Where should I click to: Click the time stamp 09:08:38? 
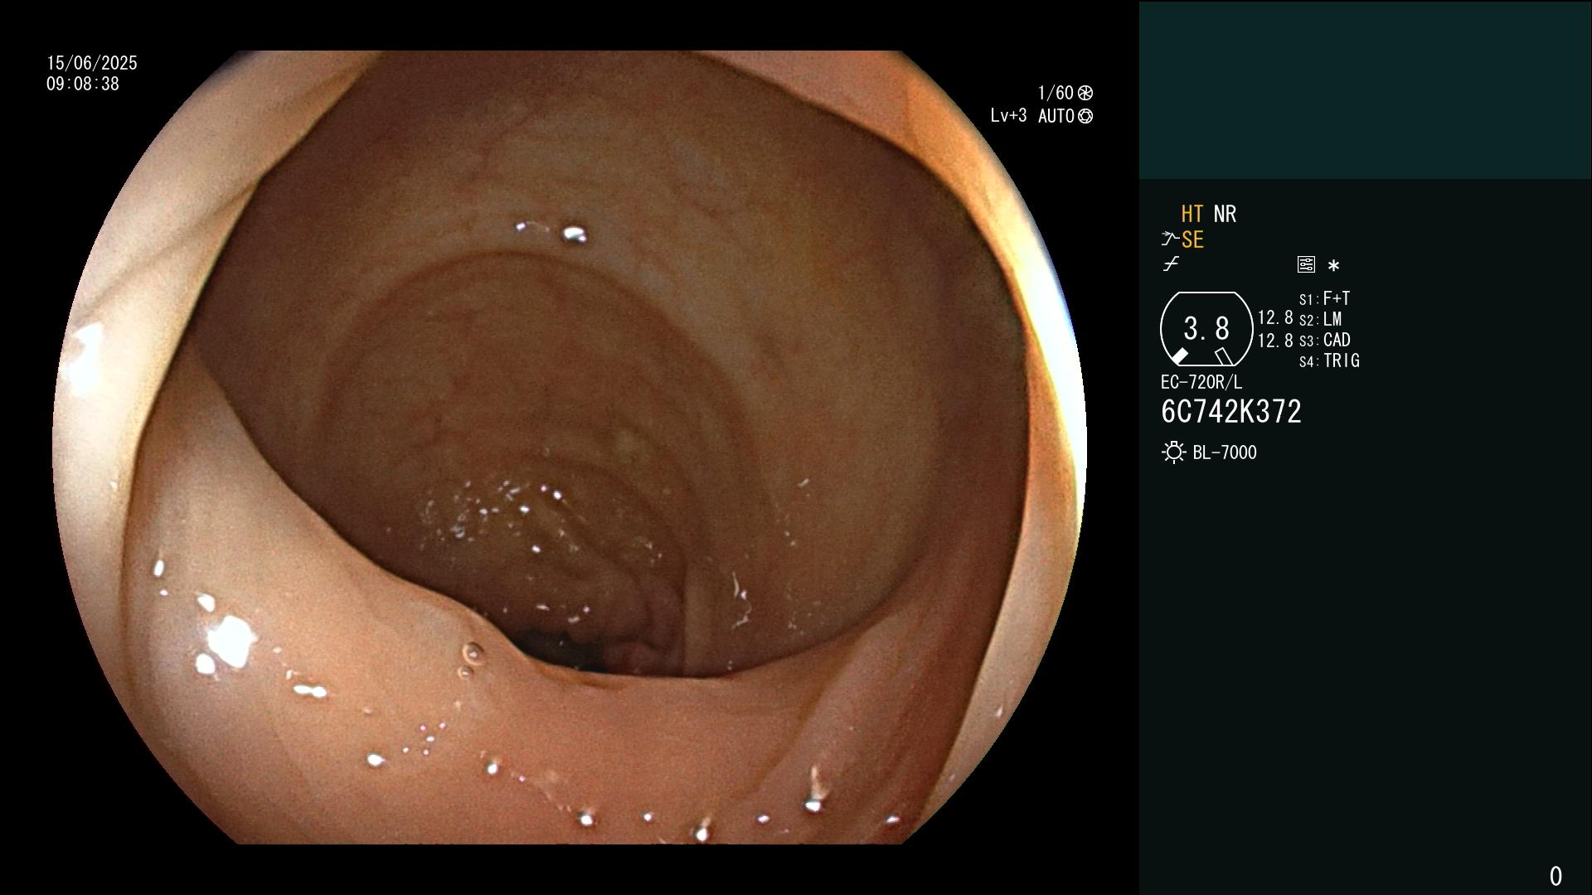click(83, 84)
